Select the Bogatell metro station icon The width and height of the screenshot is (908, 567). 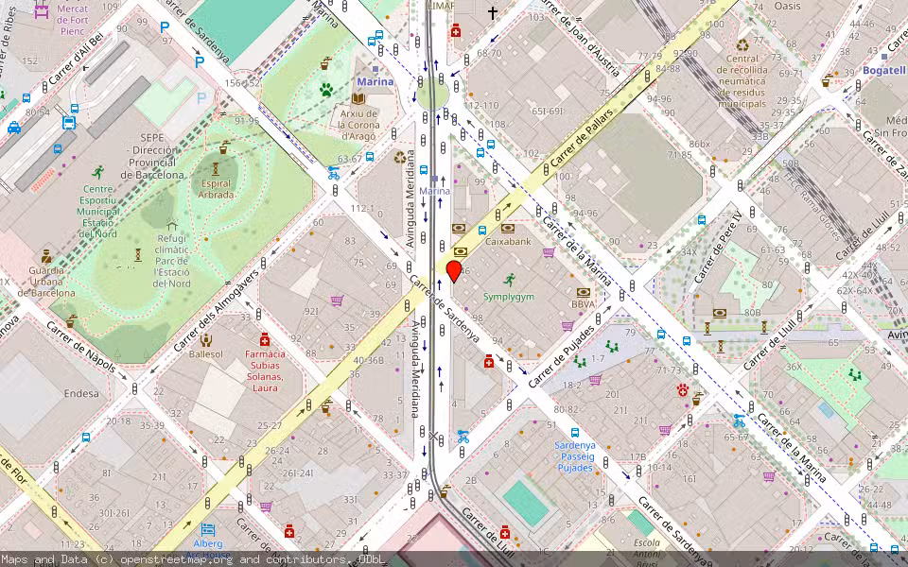click(884, 57)
